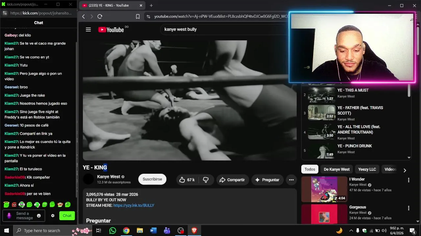Go forward in the browser
This screenshot has width=421, height=236.
click(x=92, y=16)
